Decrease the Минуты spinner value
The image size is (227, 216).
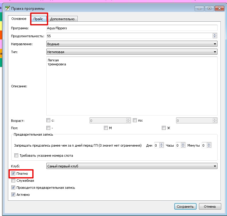pyautogui.click(x=209, y=146)
